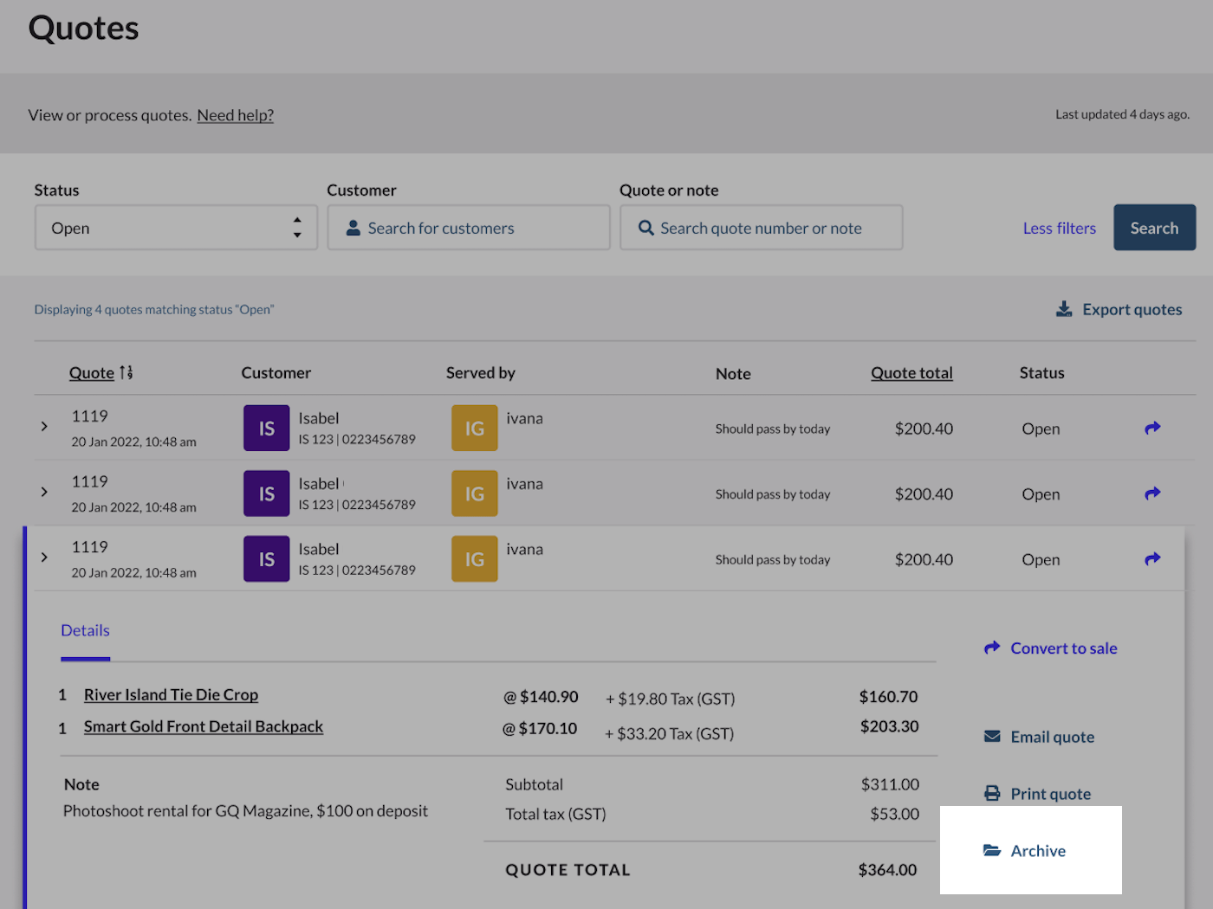Open the Need help? link
Viewport: 1213px width, 909px height.
coord(235,115)
